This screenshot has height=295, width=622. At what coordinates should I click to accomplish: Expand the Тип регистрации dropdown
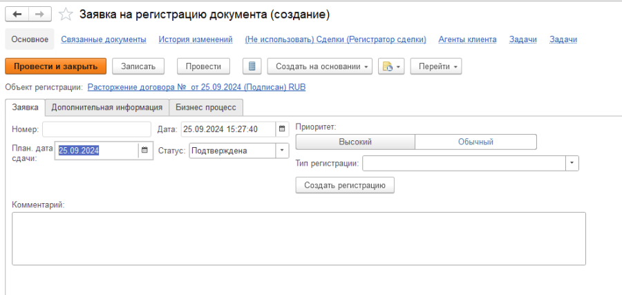point(572,163)
